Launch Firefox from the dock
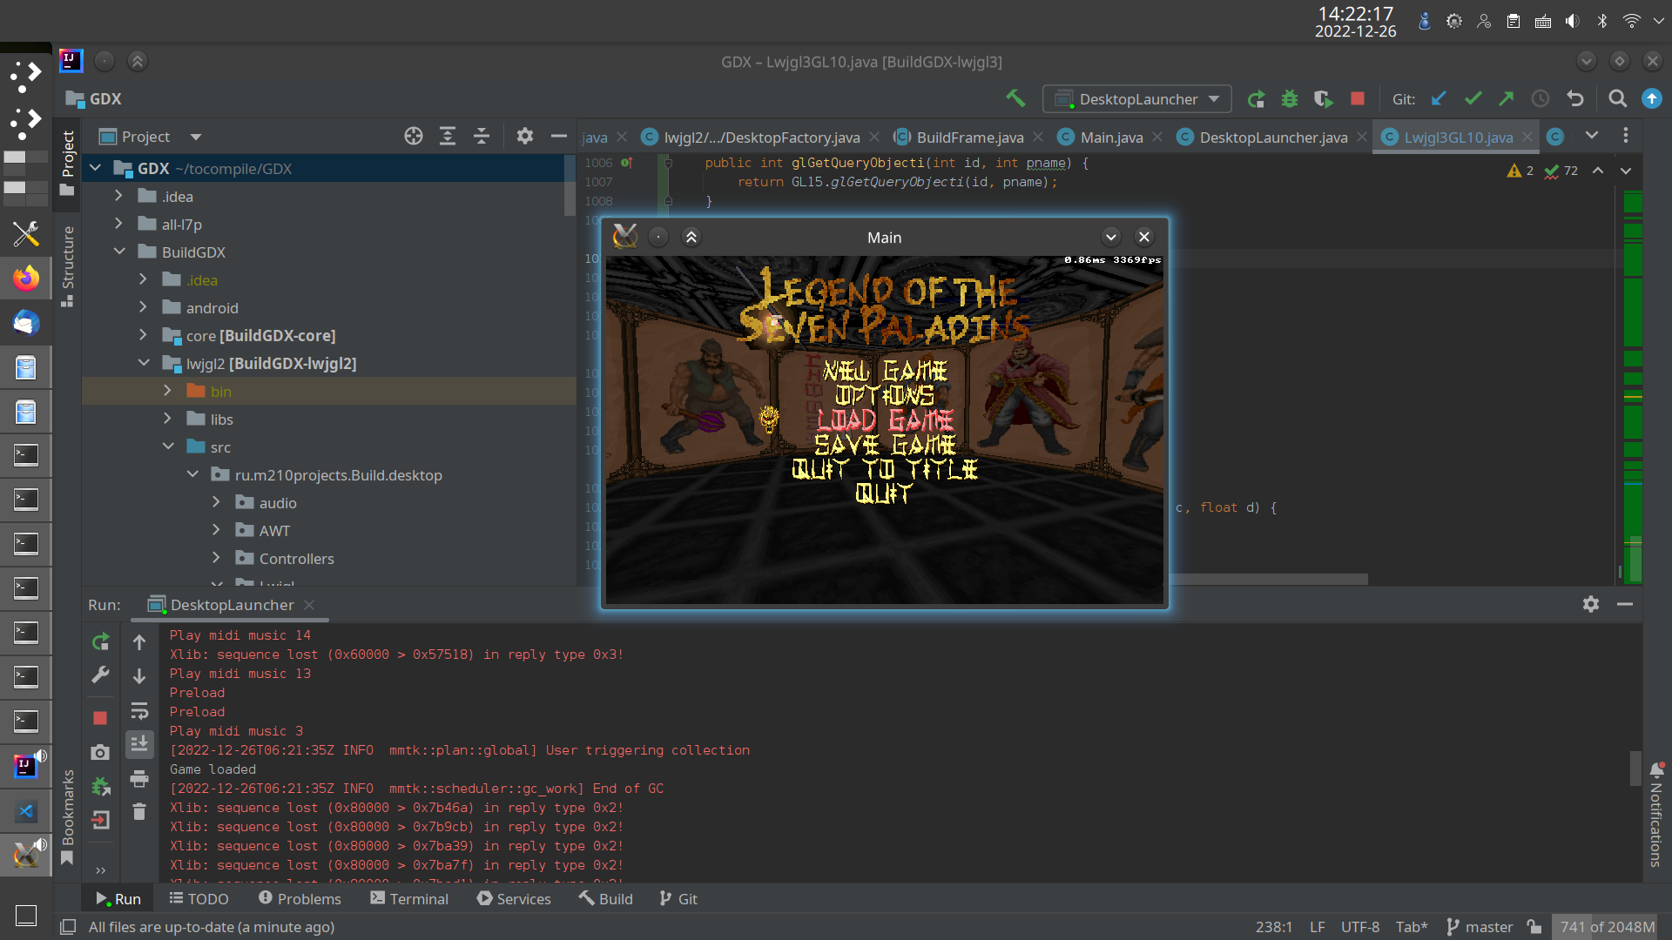1672x940 pixels. pos(25,279)
